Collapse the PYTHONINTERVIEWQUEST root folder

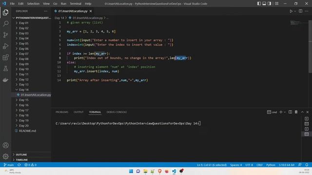(31, 18)
